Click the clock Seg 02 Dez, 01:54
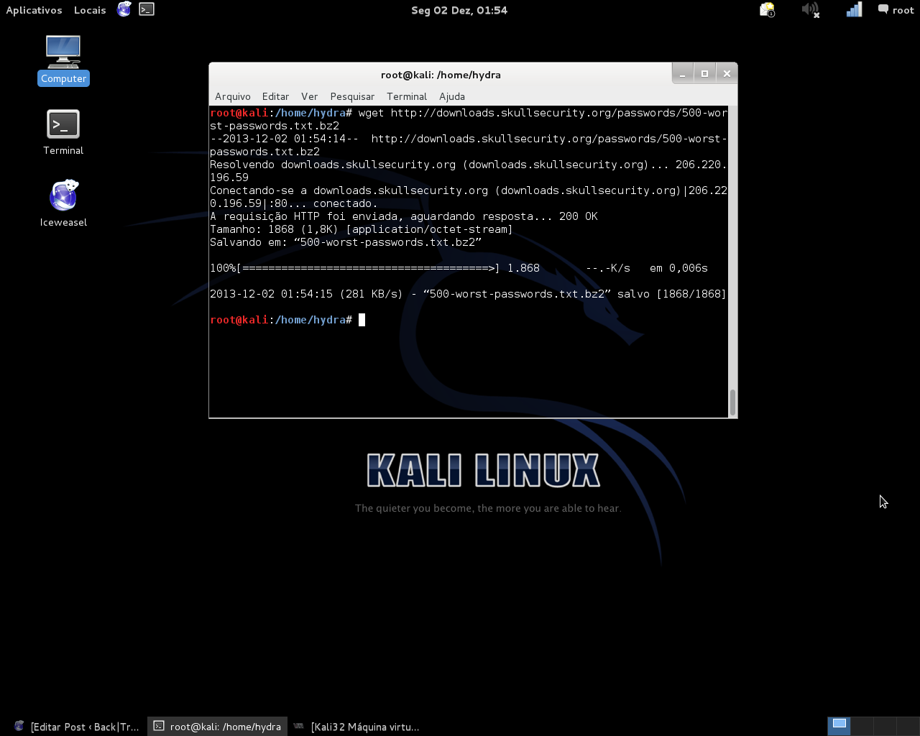920x736 pixels. click(x=459, y=10)
